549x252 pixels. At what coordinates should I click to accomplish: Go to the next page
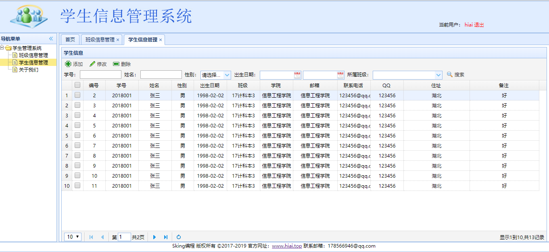point(154,237)
